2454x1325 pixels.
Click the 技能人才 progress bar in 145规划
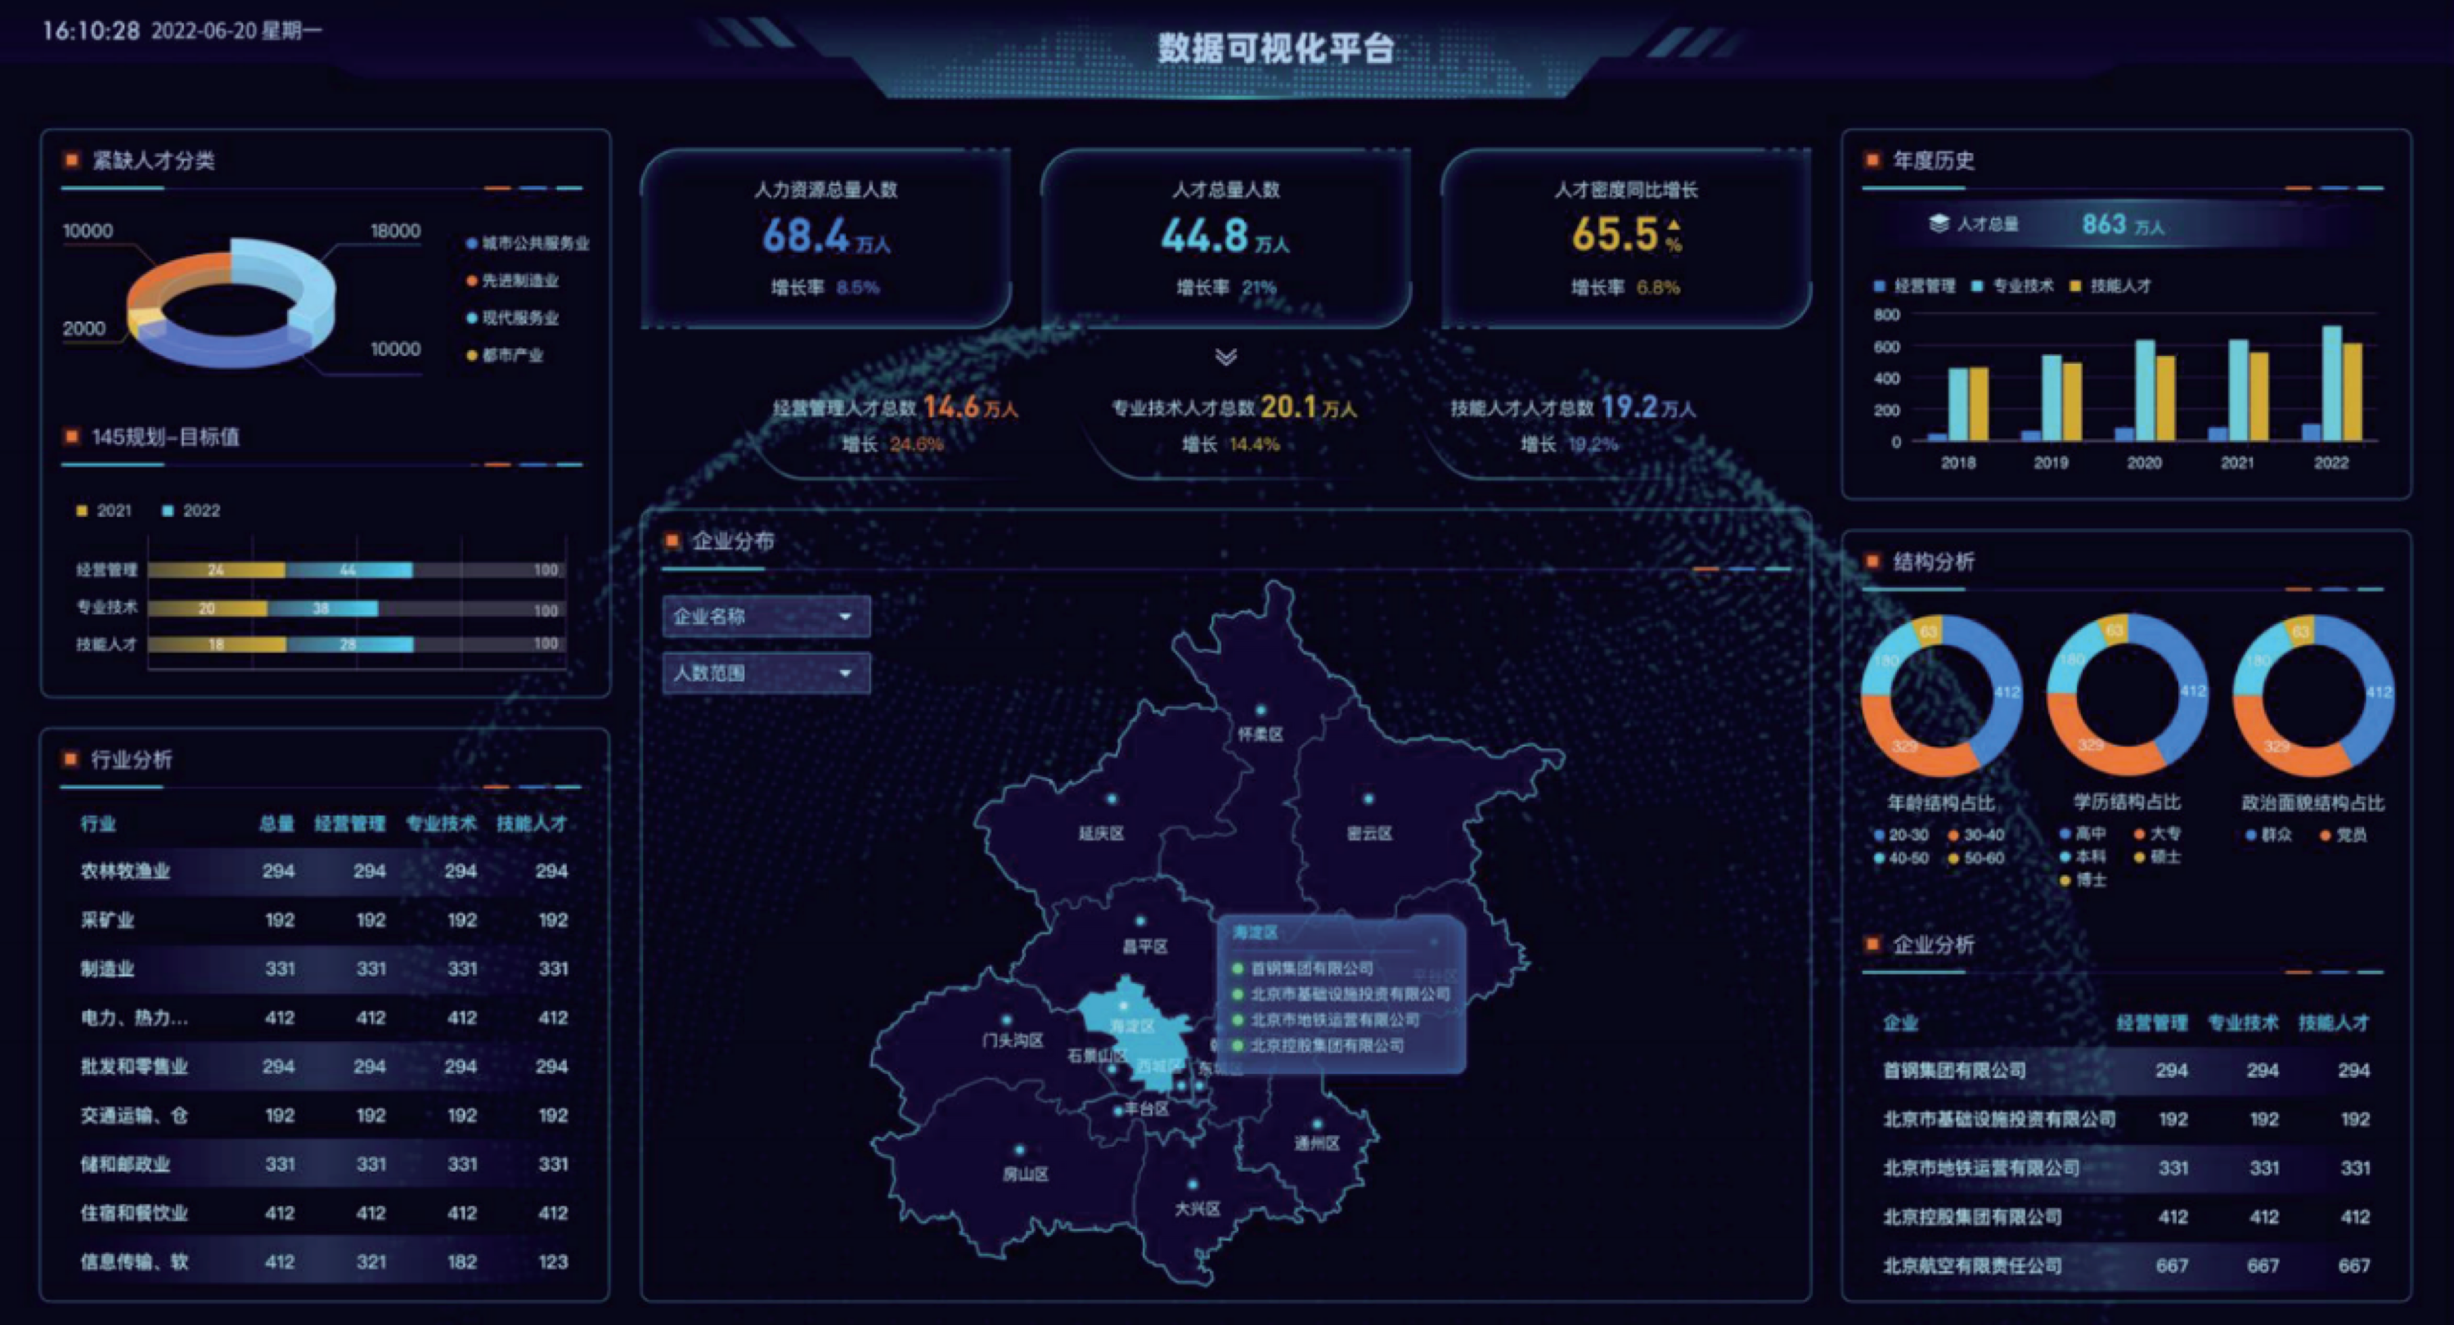(x=357, y=644)
